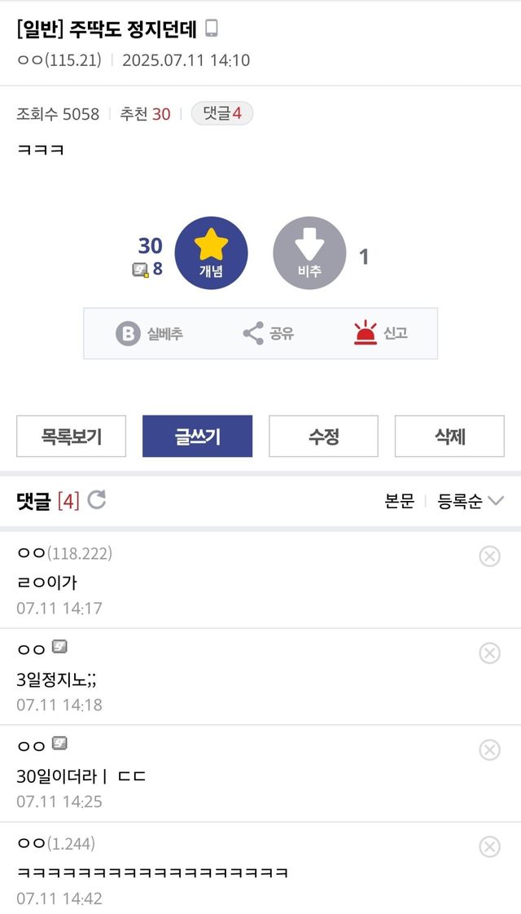Image resolution: width=521 pixels, height=914 pixels.
Task: Open the 등록순 sort dropdown
Action: click(471, 501)
